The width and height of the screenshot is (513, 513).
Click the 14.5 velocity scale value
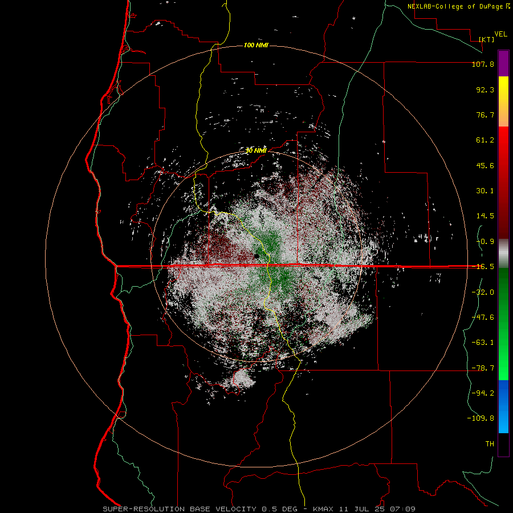(x=485, y=216)
